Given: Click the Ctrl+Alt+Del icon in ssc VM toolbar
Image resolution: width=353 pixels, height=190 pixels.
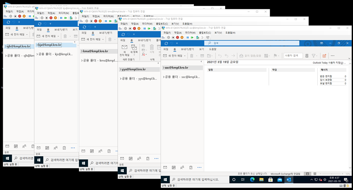Looking at the screenshot, I should point(163,37).
